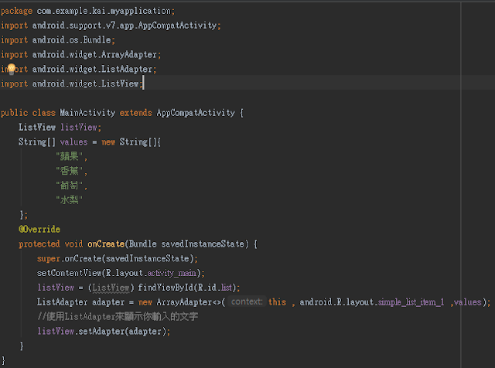Click 'ArrayAdapter<>' constructor call
This screenshot has width=495, height=368.
(189, 302)
